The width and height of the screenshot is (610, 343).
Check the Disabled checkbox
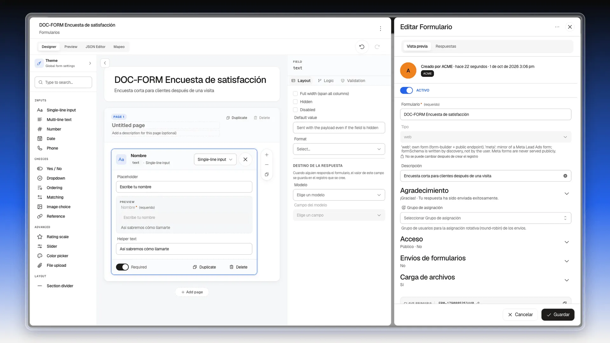pos(295,110)
